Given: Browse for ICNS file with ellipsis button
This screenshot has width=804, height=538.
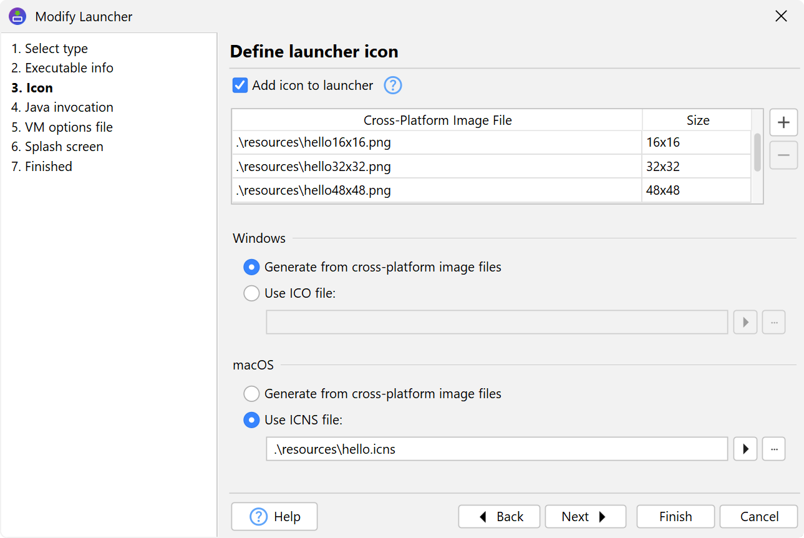Looking at the screenshot, I should [773, 449].
